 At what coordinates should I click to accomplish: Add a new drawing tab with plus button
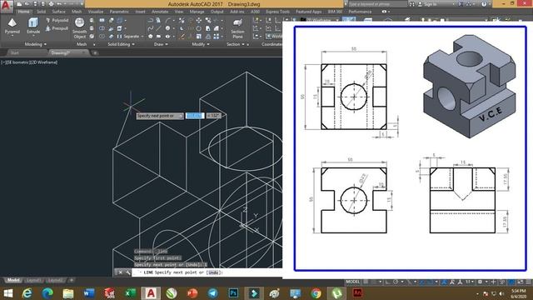95,52
